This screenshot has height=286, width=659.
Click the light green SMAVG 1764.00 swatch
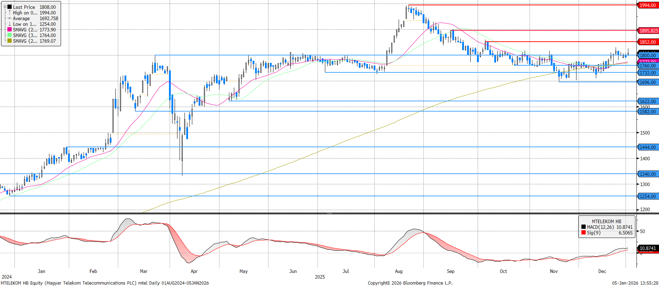click(10, 35)
